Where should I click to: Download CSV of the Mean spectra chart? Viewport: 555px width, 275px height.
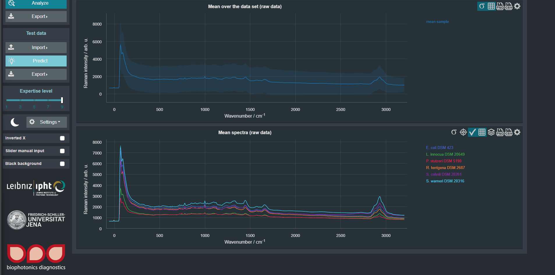(x=508, y=132)
